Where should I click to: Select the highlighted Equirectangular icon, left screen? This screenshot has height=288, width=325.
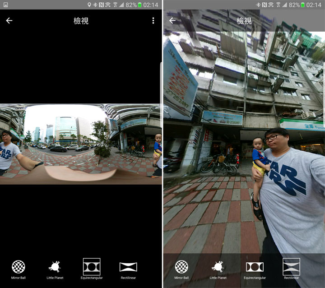tap(92, 267)
